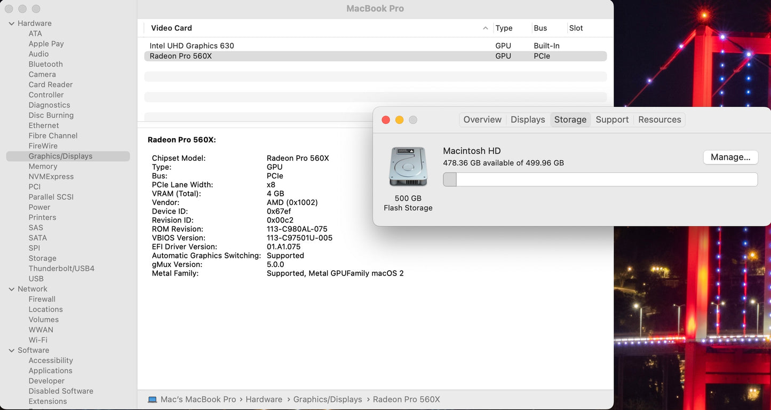Screen dimensions: 771x410
Task: Click the Macintosh HD drive icon
Action: point(408,167)
